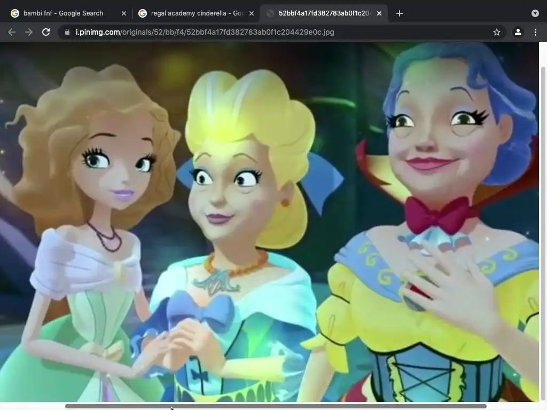Close the bambi fnf tab

pos(124,13)
